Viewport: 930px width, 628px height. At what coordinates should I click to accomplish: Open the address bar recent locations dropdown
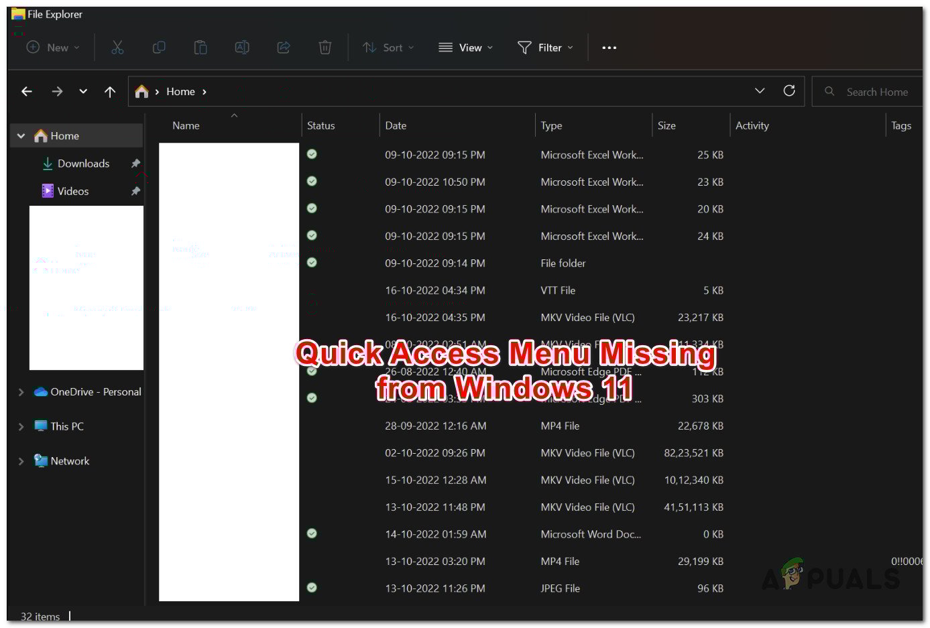pyautogui.click(x=760, y=91)
